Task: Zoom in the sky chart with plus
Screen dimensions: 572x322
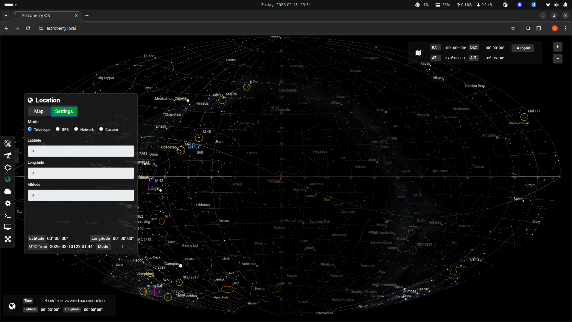Action: [557, 47]
